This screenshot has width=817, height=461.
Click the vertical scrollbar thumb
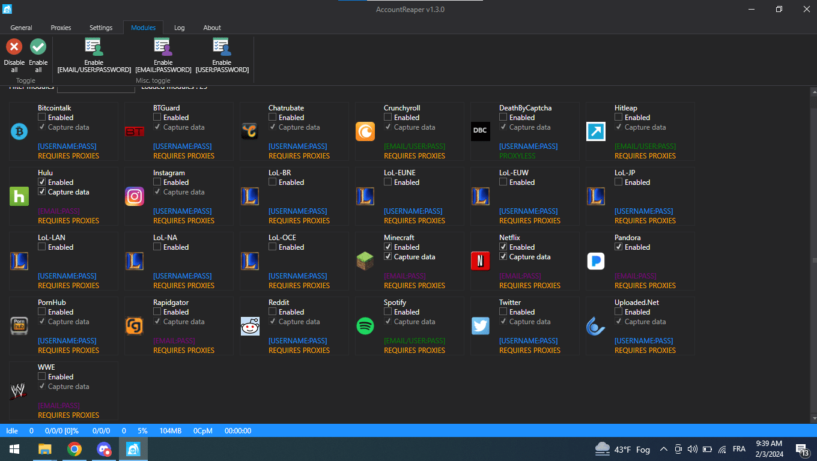[814, 260]
